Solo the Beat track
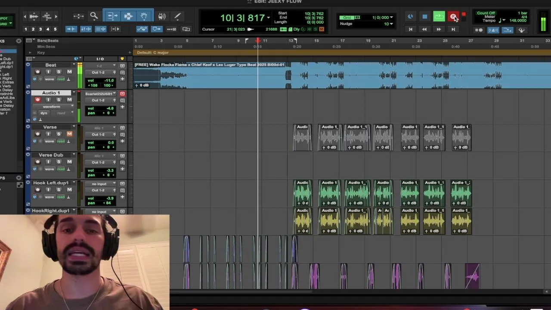The width and height of the screenshot is (551, 310). pos(59,72)
